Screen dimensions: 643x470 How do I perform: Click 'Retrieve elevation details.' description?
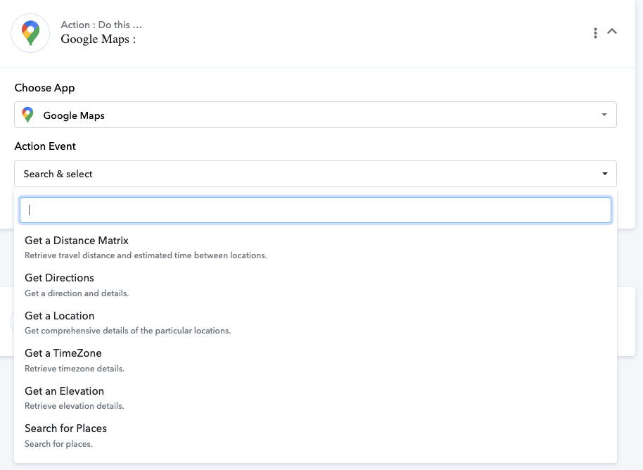[x=75, y=406]
